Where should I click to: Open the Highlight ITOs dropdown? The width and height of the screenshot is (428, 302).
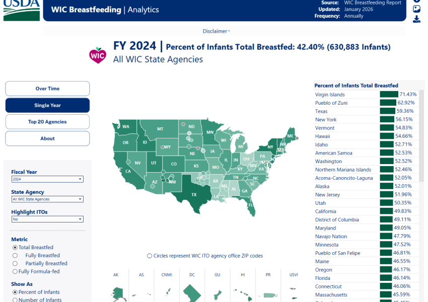pyautogui.click(x=47, y=219)
